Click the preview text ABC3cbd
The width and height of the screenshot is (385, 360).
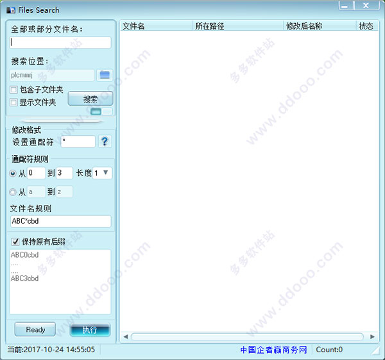25,279
